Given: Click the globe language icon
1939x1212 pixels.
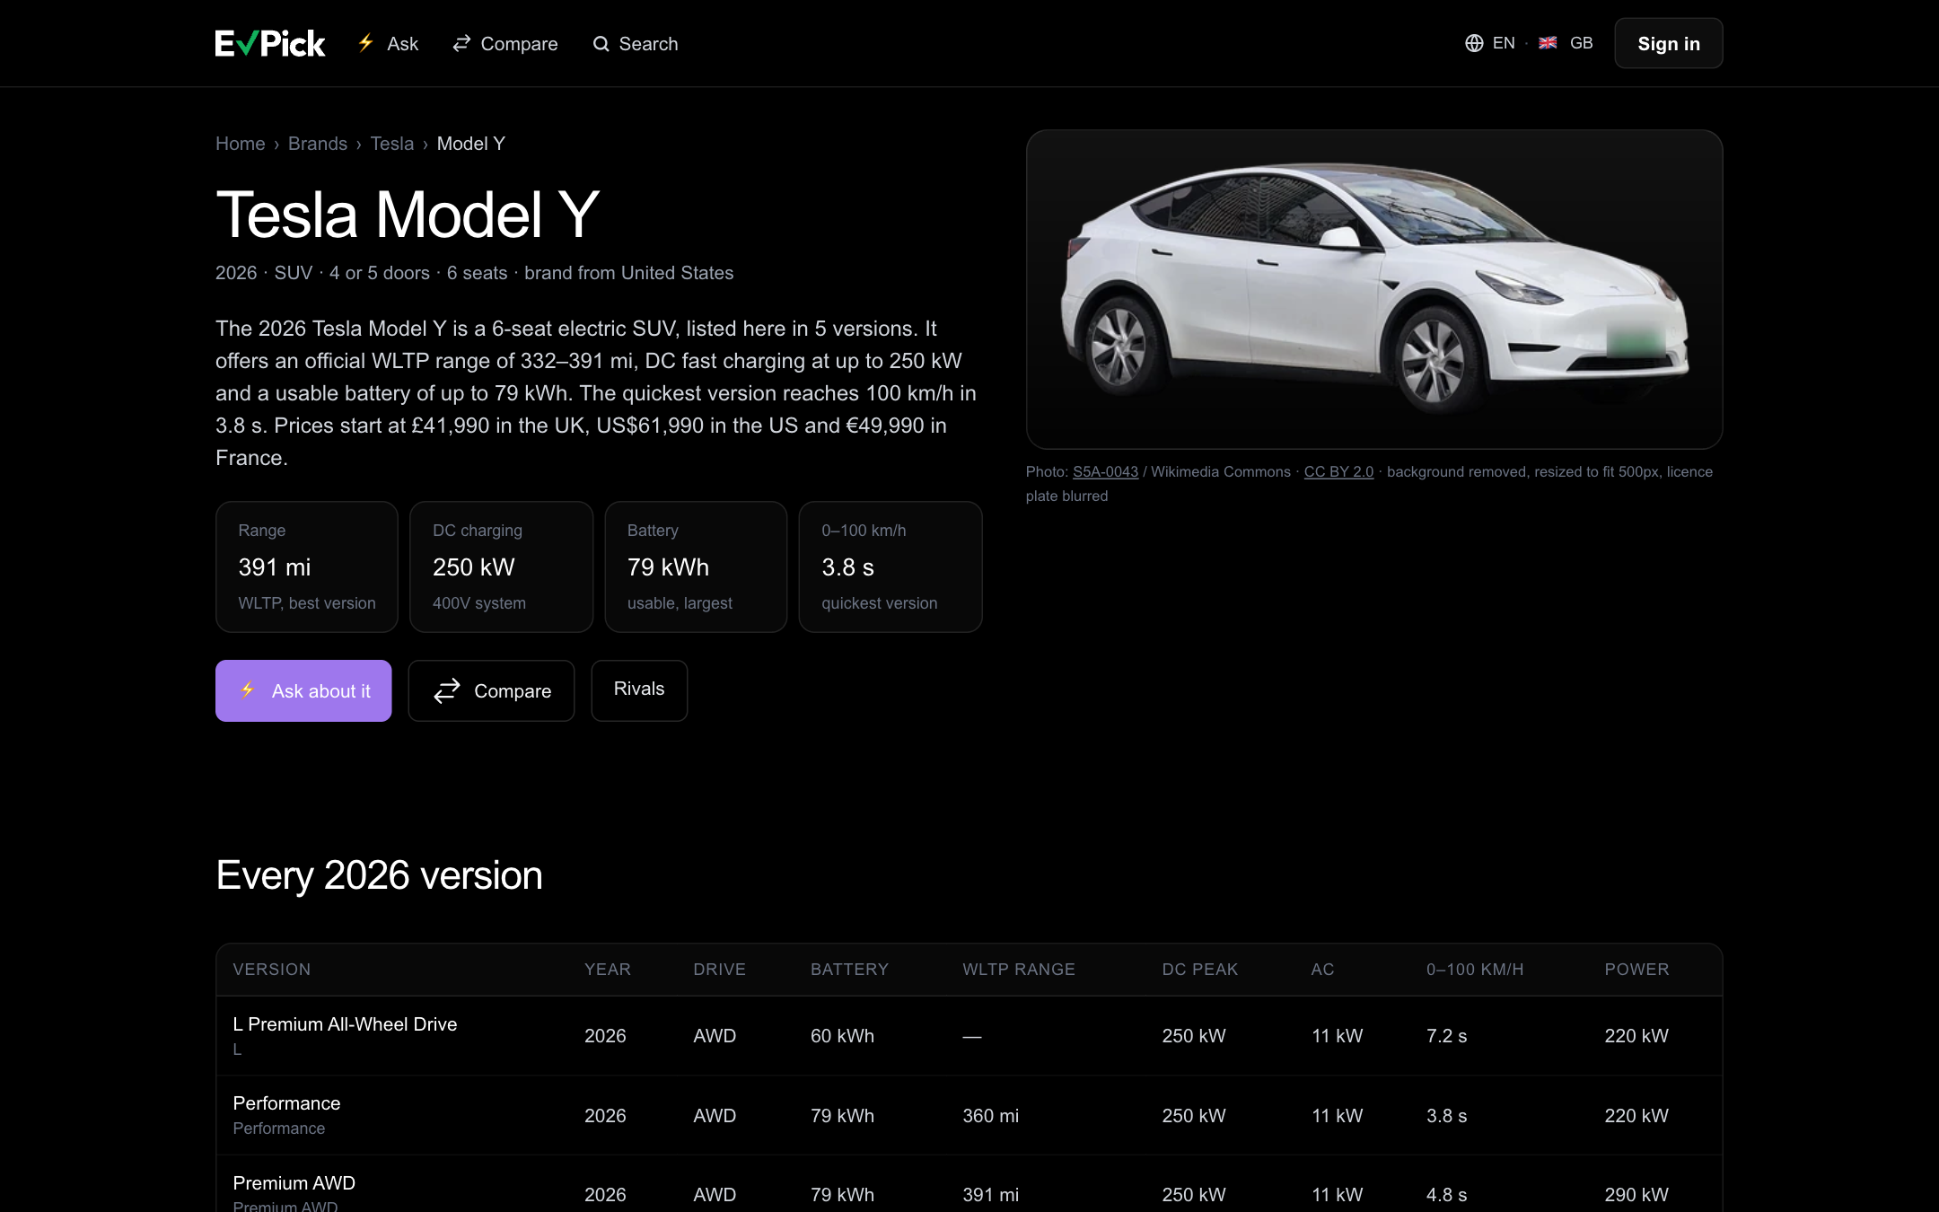Looking at the screenshot, I should pos(1474,43).
